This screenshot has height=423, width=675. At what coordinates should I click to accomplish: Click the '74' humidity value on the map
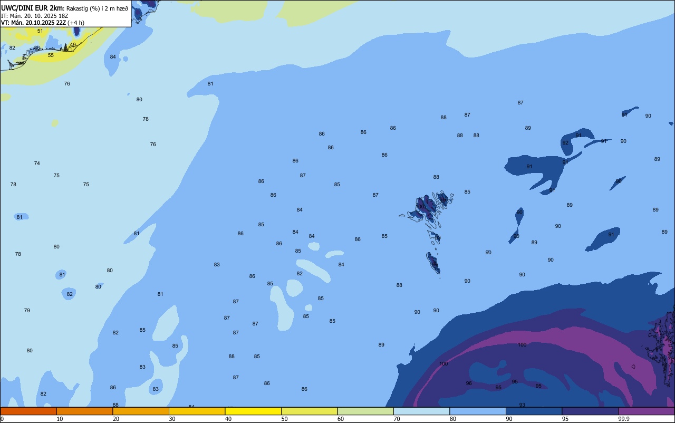pyautogui.click(x=37, y=164)
